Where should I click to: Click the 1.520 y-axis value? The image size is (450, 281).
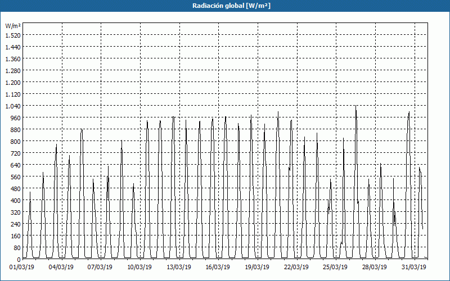[x=13, y=35]
